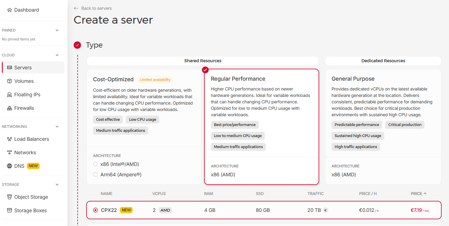Collapse the Storage sidebar section
The height and width of the screenshot is (226, 449).
point(57,185)
